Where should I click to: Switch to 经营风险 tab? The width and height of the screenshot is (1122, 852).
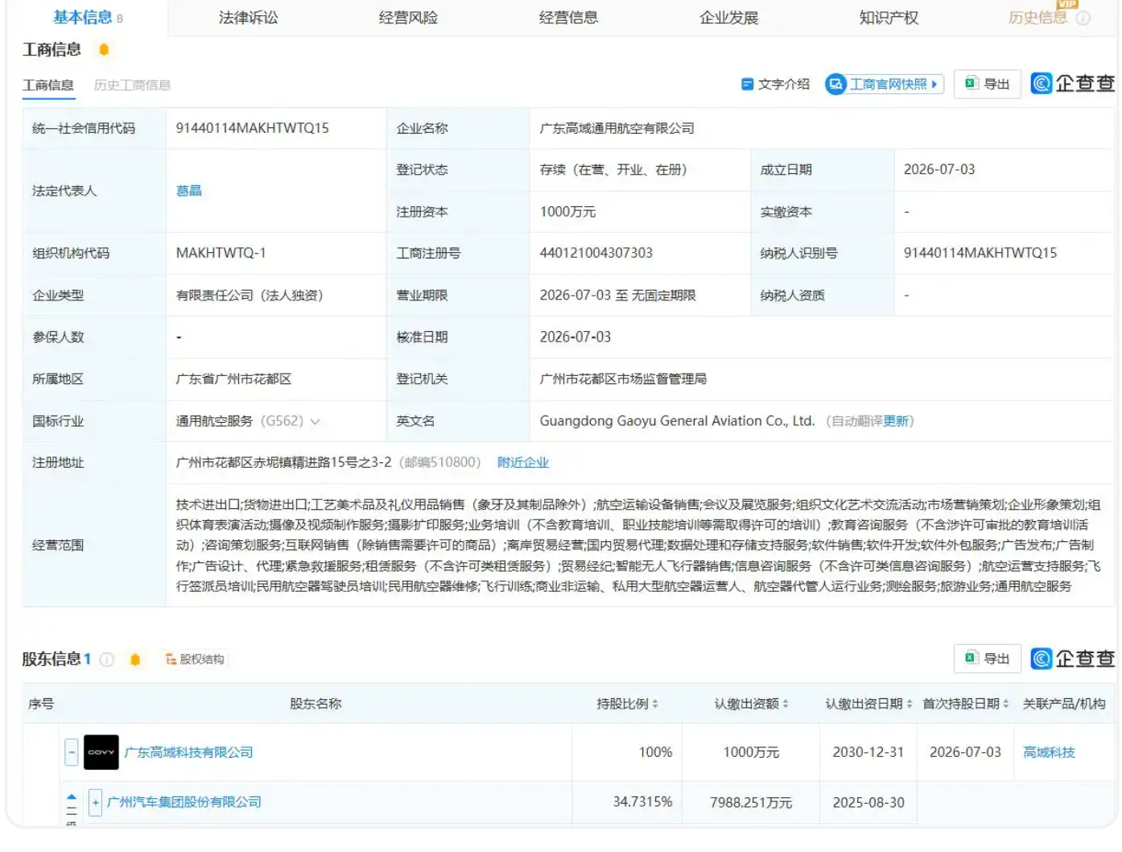(x=409, y=18)
